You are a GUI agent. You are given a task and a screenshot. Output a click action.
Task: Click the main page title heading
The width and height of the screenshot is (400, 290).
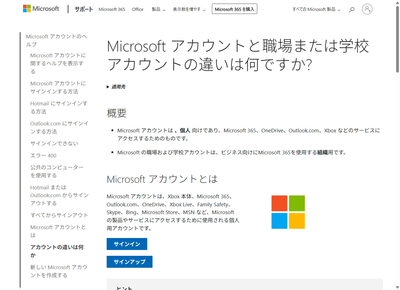[x=238, y=55]
